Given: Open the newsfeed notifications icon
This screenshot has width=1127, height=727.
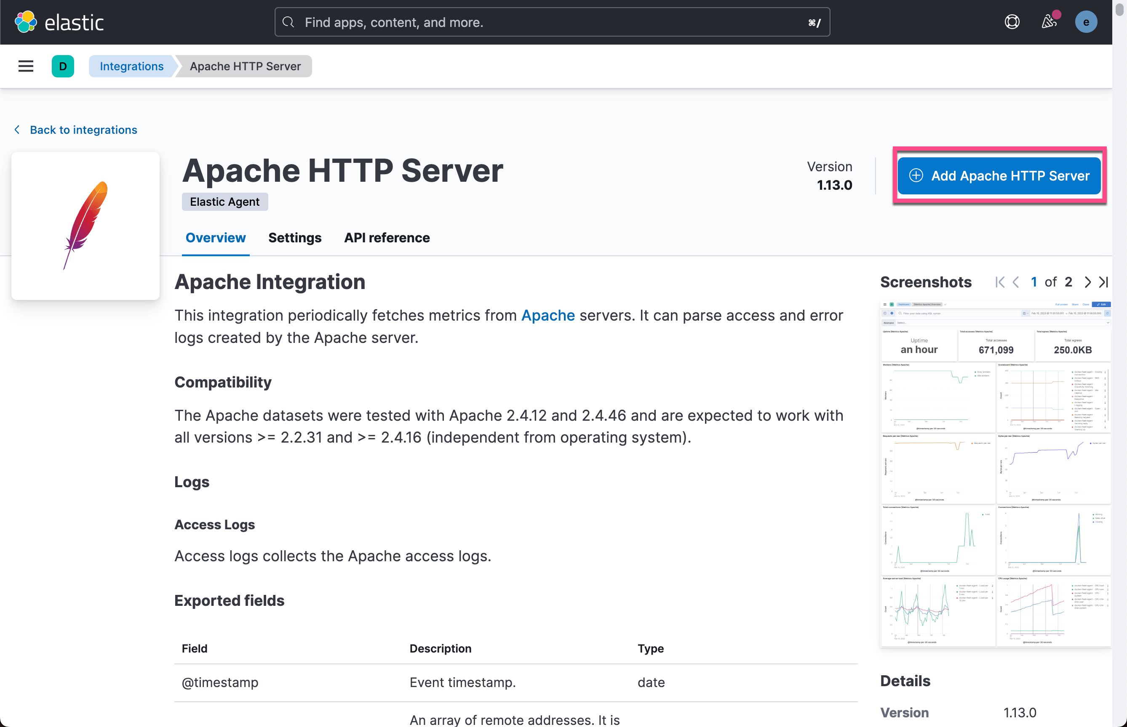Looking at the screenshot, I should tap(1049, 22).
